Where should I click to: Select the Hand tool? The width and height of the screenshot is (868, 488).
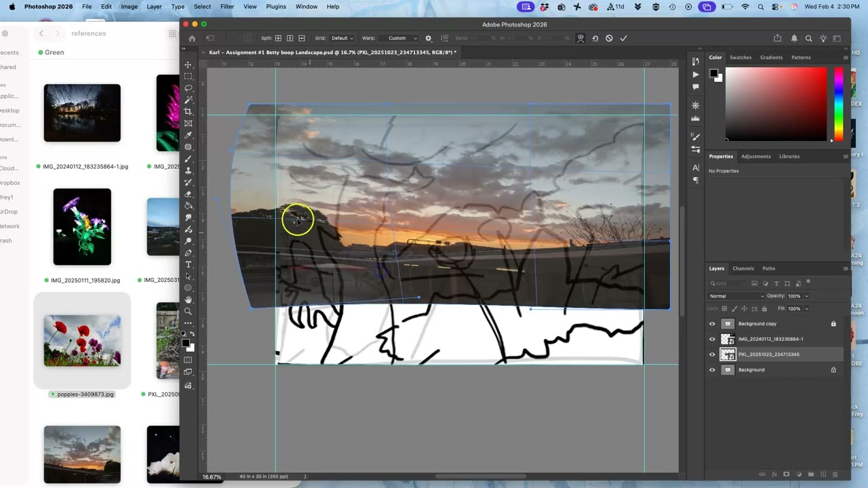click(188, 300)
